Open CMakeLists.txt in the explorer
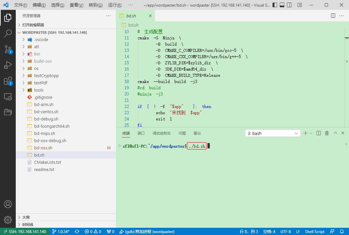Viewport: 349px width, 235px height. pyautogui.click(x=47, y=162)
